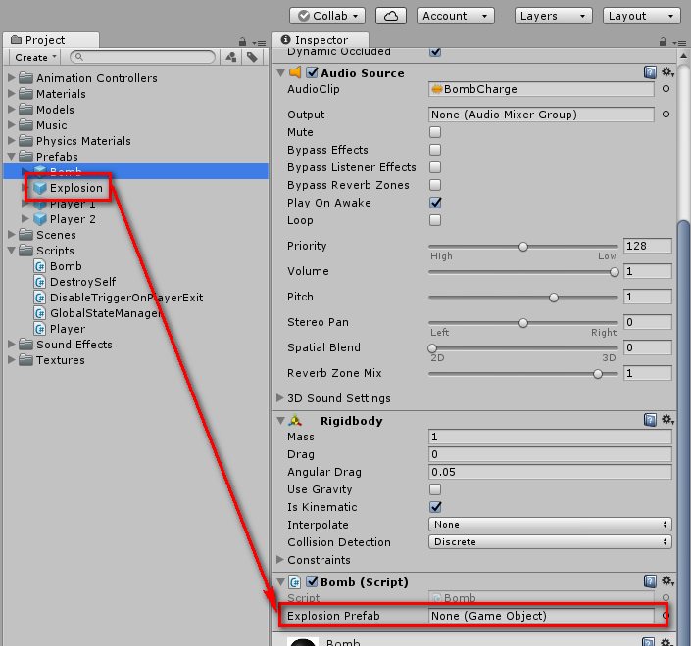This screenshot has height=646, width=691.
Task: Disable Play On Awake checkbox
Action: (x=435, y=203)
